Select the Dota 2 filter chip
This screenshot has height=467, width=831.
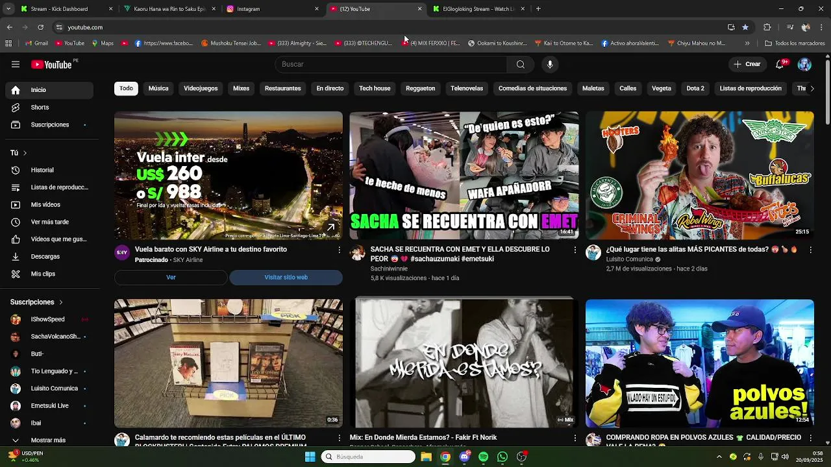tap(695, 88)
